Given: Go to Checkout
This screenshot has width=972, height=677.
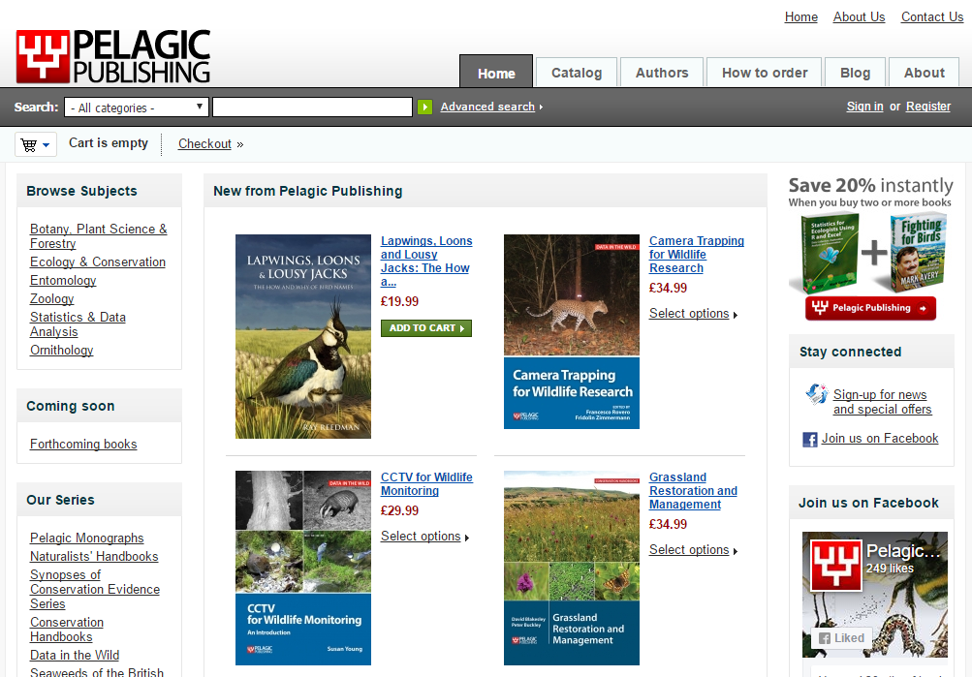Looking at the screenshot, I should click(x=204, y=144).
